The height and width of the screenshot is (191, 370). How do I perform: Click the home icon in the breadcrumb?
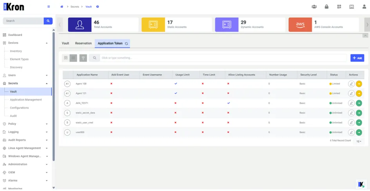pos(62,7)
